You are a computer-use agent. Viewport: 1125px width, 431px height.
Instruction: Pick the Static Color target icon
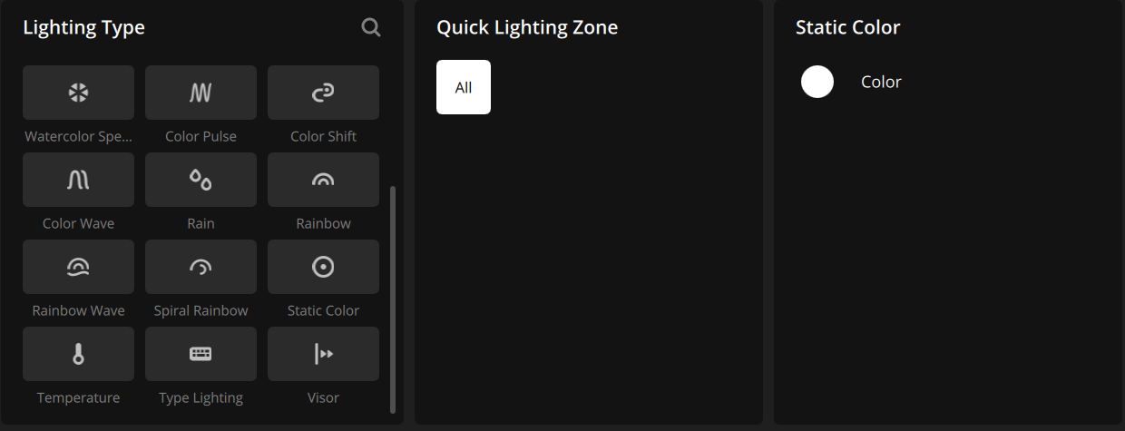[x=323, y=267]
